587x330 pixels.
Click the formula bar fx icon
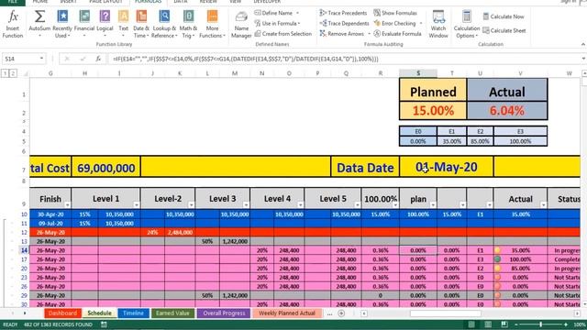tap(98, 59)
